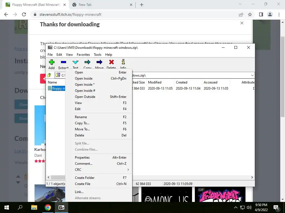
Task: Reload the itch.io page
Action: point(24,14)
